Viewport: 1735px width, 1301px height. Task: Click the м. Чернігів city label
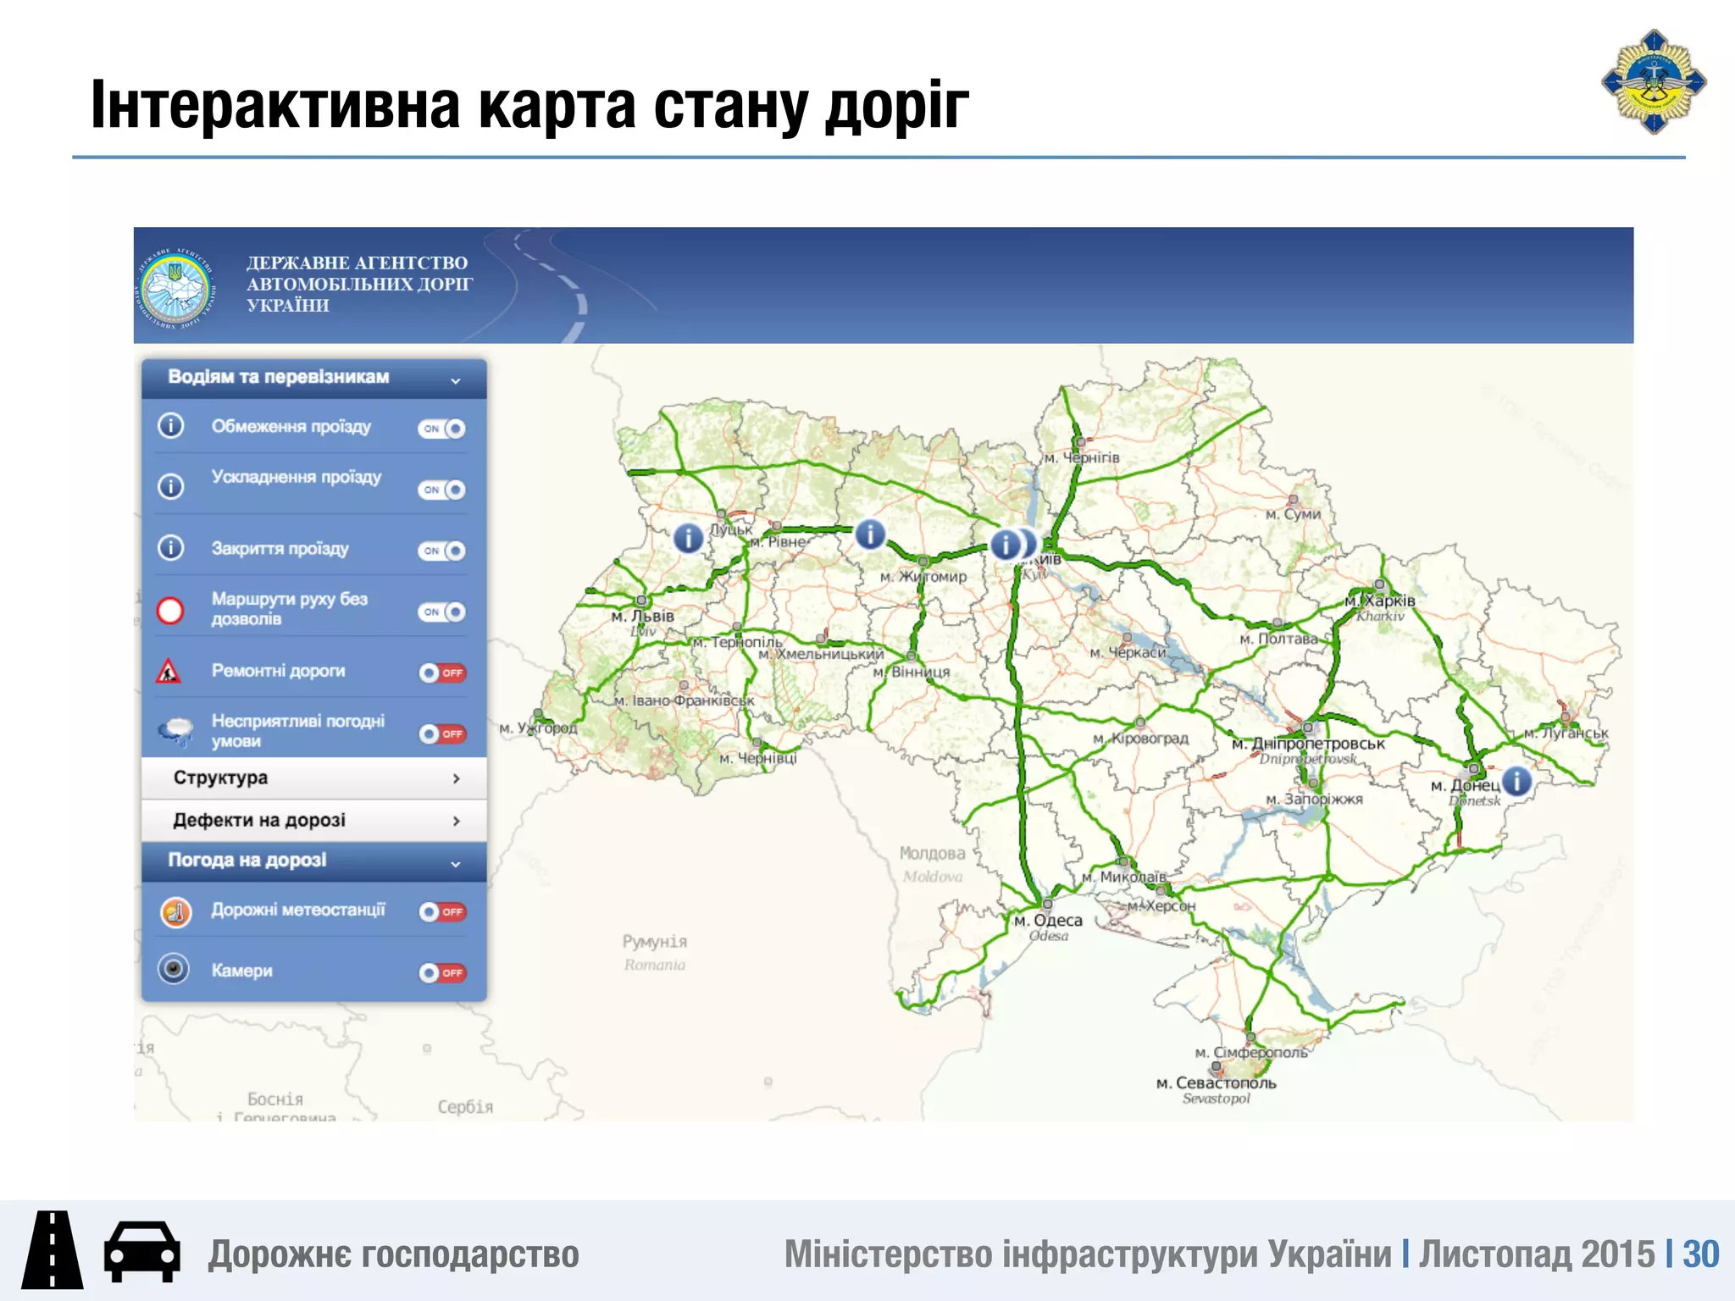[x=1082, y=457]
